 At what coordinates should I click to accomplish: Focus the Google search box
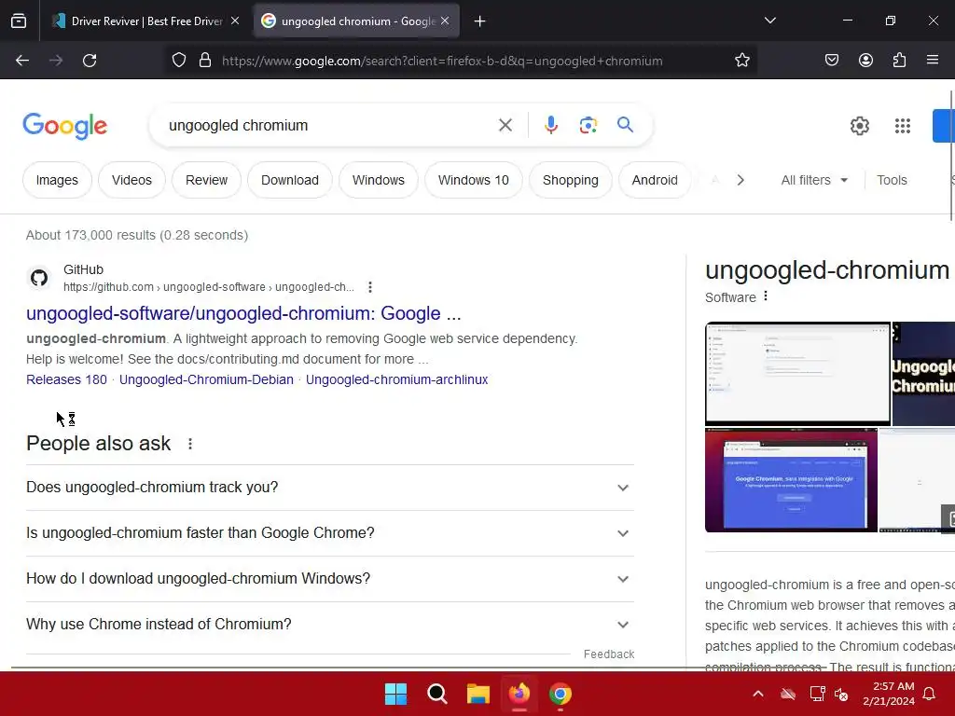click(329, 126)
